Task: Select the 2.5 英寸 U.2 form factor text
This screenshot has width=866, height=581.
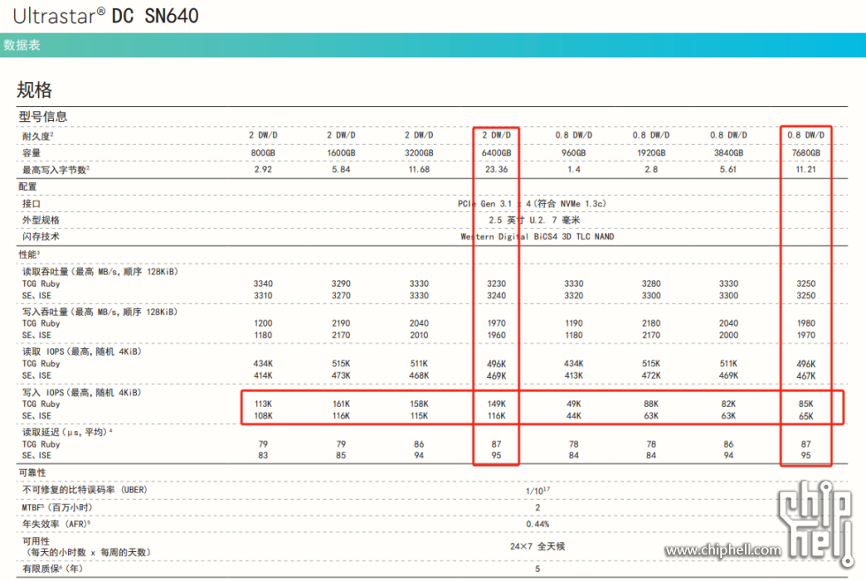Action: tap(534, 220)
